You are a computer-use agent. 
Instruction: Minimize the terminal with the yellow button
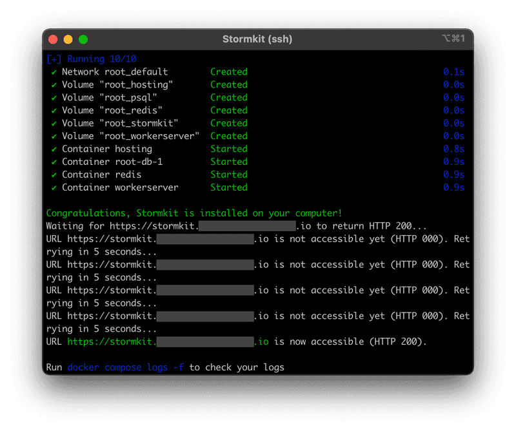68,39
